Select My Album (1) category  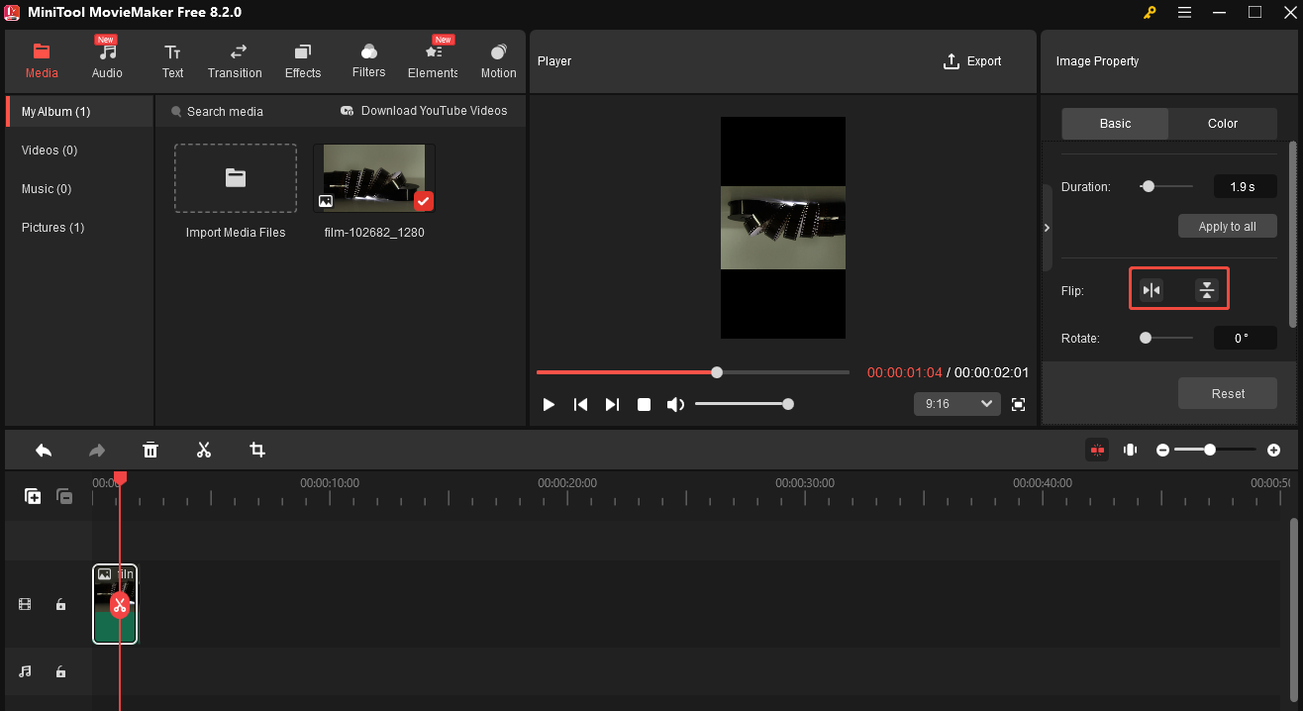(x=79, y=112)
